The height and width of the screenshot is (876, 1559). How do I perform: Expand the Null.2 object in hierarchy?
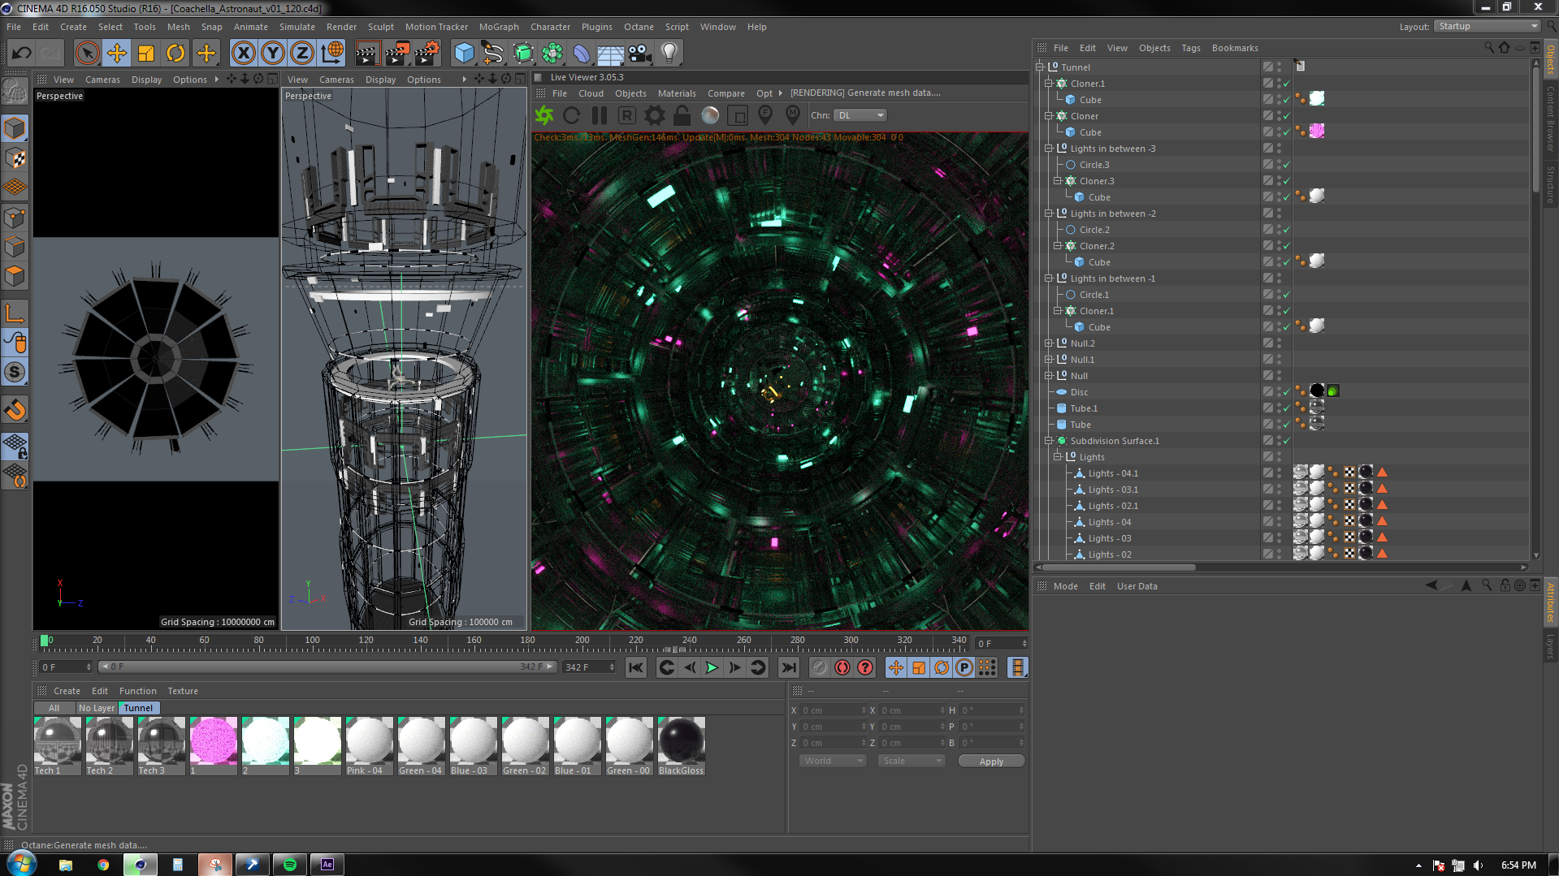[1049, 343]
